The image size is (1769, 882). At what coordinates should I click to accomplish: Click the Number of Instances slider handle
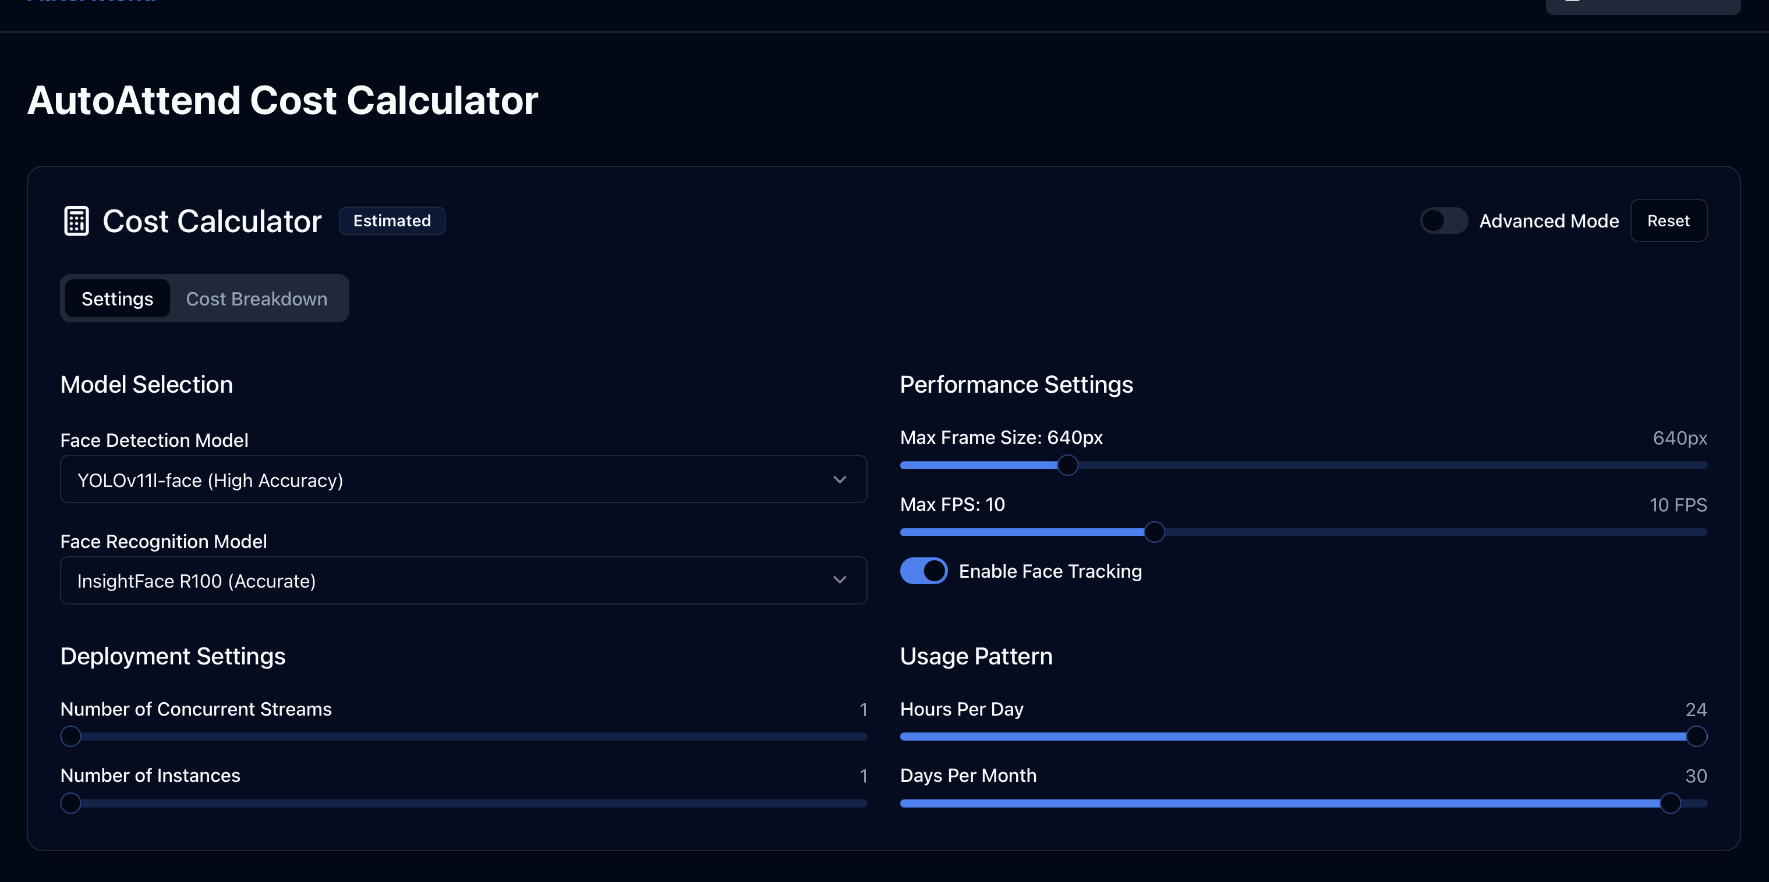[x=70, y=803]
